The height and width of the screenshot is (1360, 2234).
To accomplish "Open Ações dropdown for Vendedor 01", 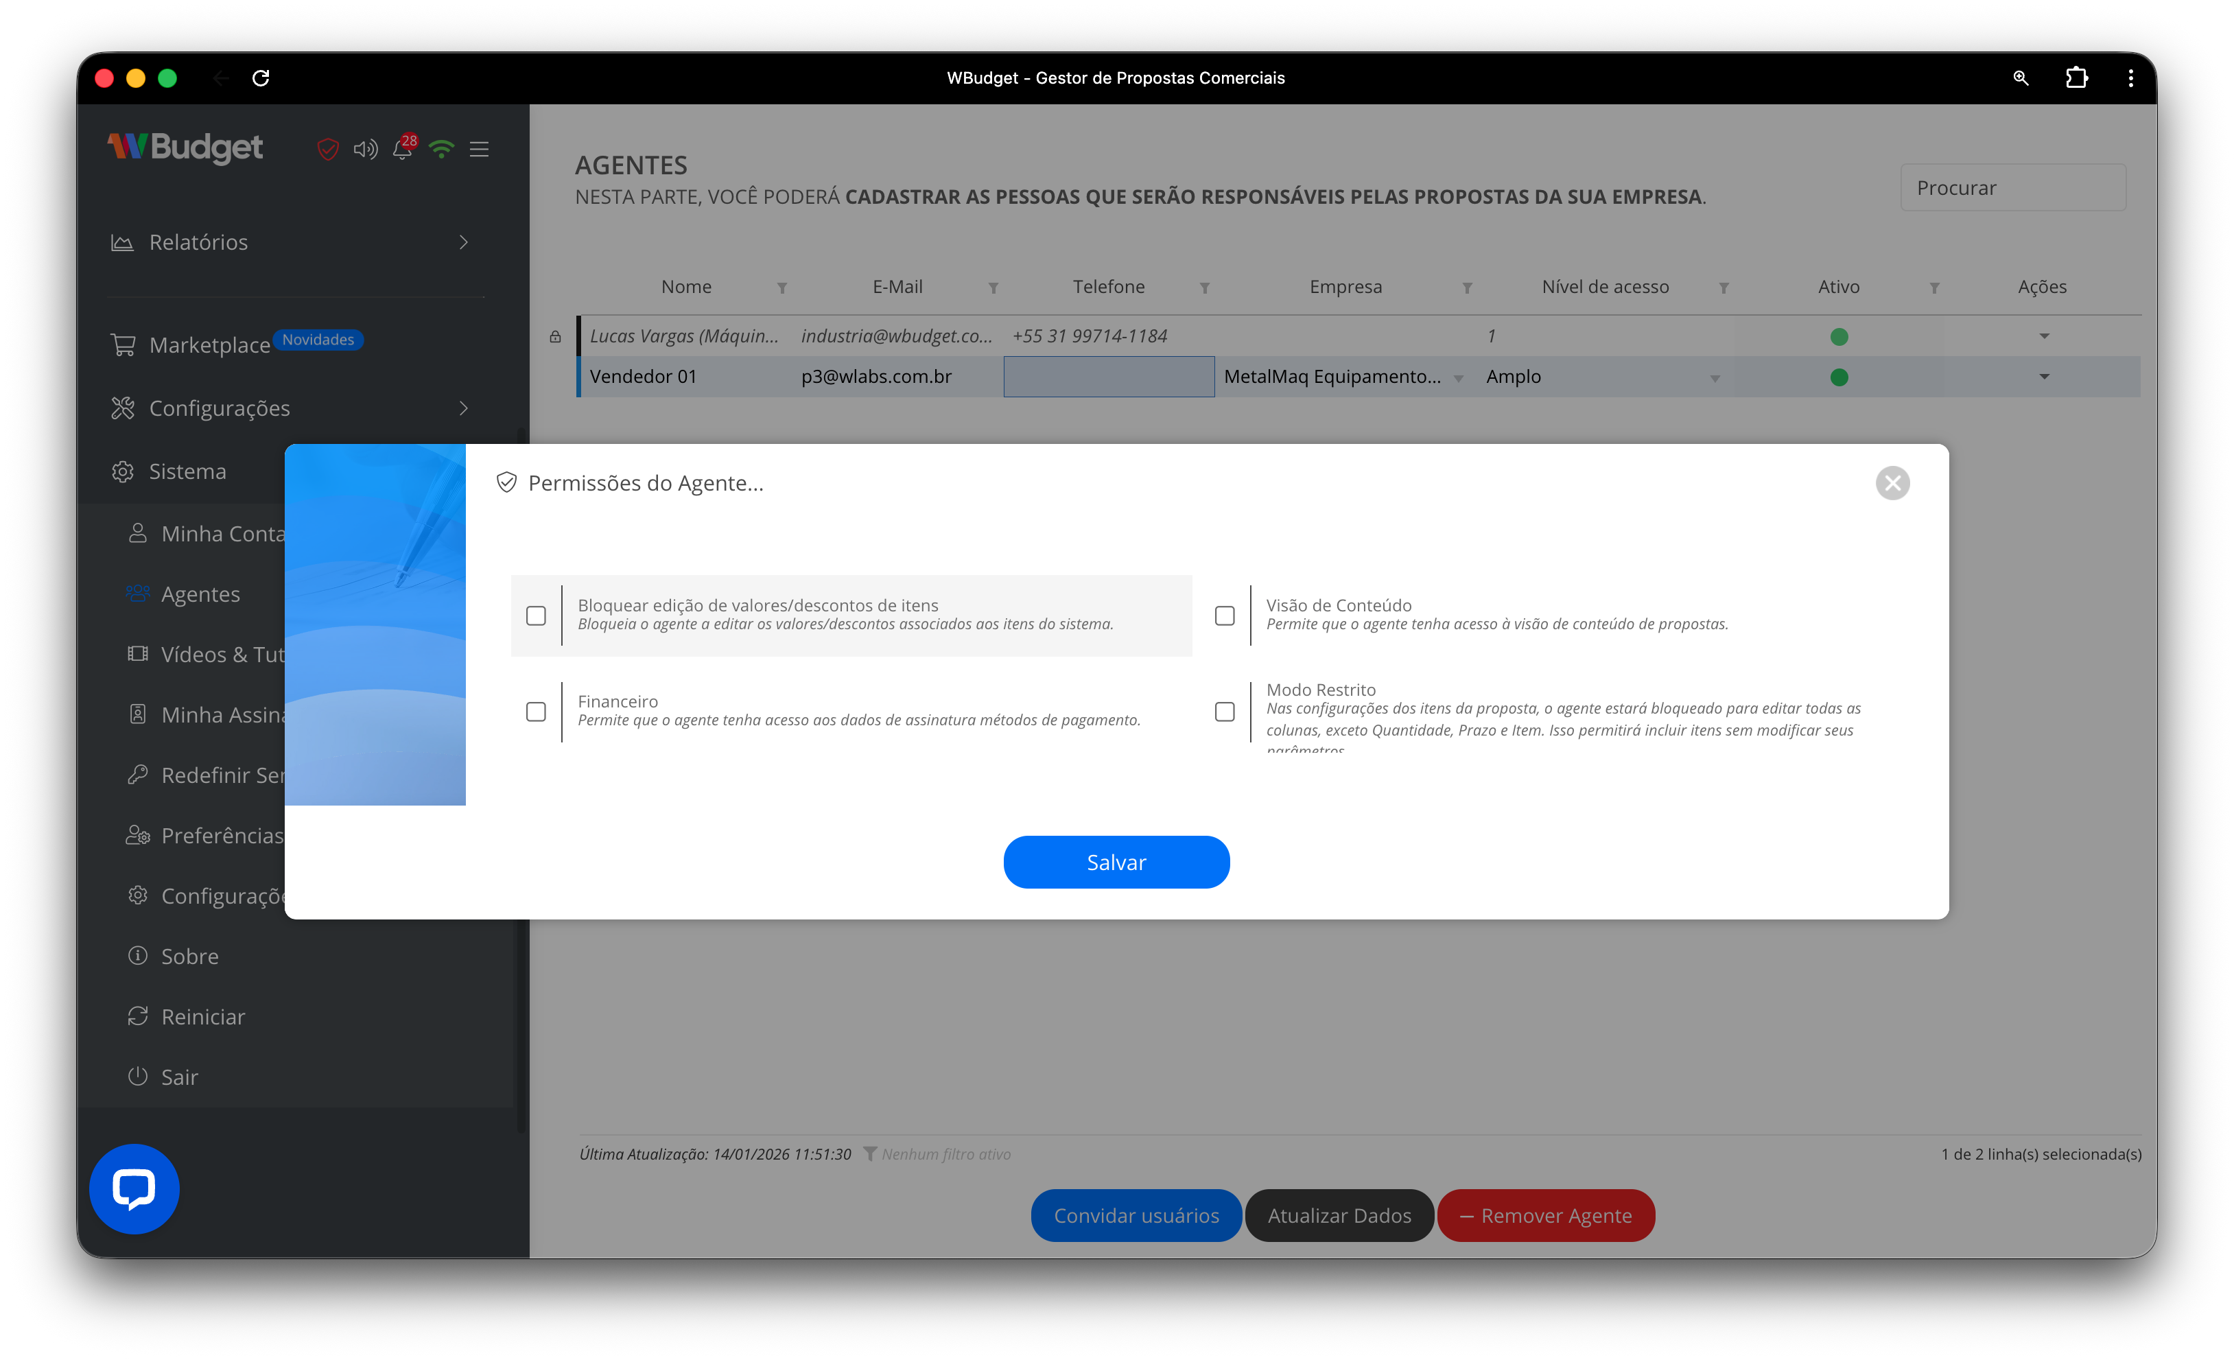I will 2043,376.
